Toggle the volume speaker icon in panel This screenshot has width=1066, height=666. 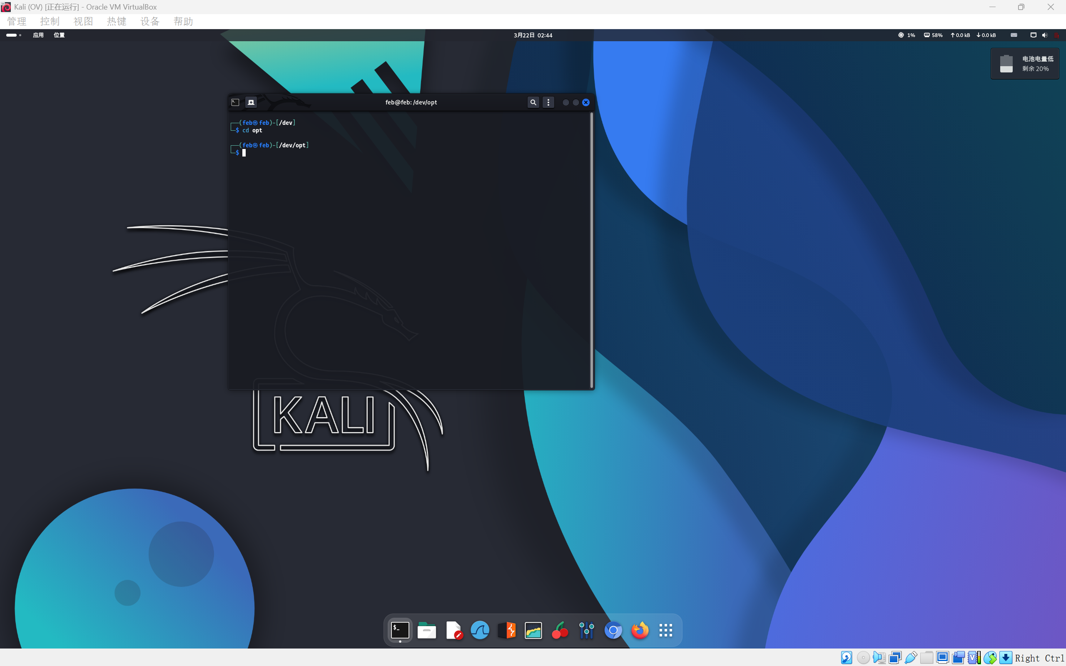click(1044, 35)
